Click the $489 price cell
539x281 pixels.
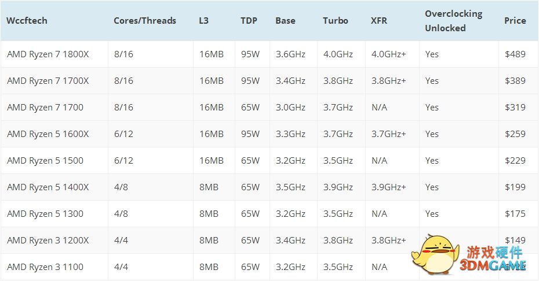point(515,54)
